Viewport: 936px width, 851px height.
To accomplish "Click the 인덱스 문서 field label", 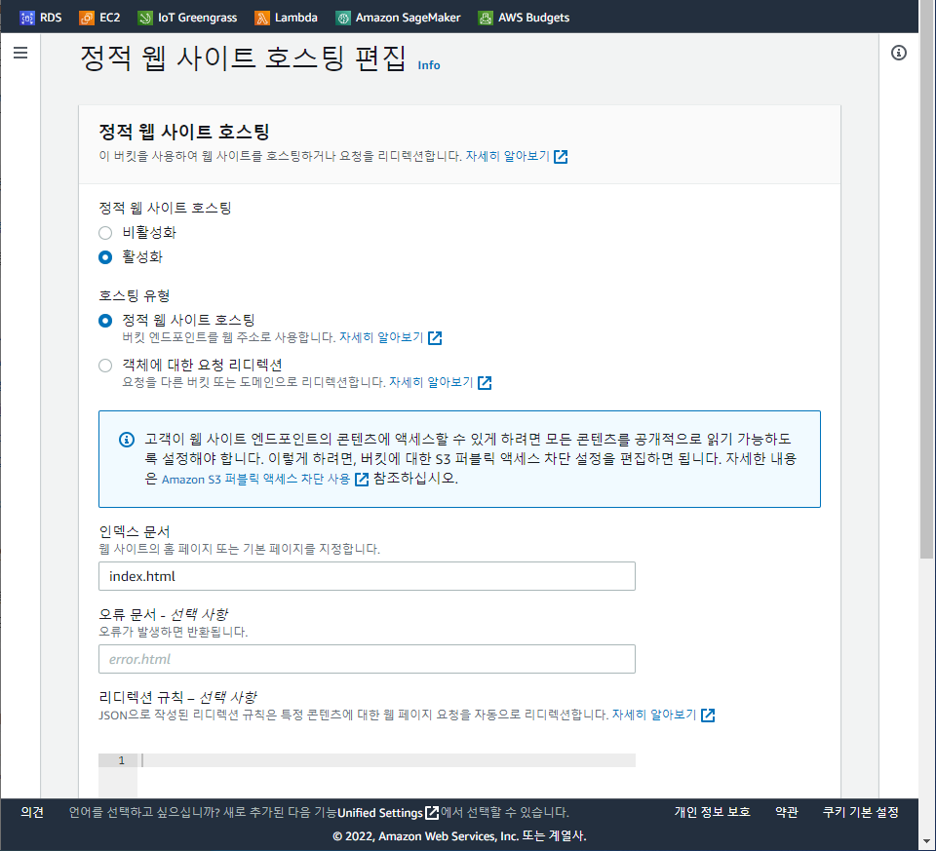I will 135,531.
